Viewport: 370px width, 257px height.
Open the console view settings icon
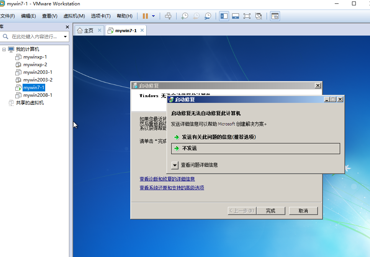(x=275, y=16)
